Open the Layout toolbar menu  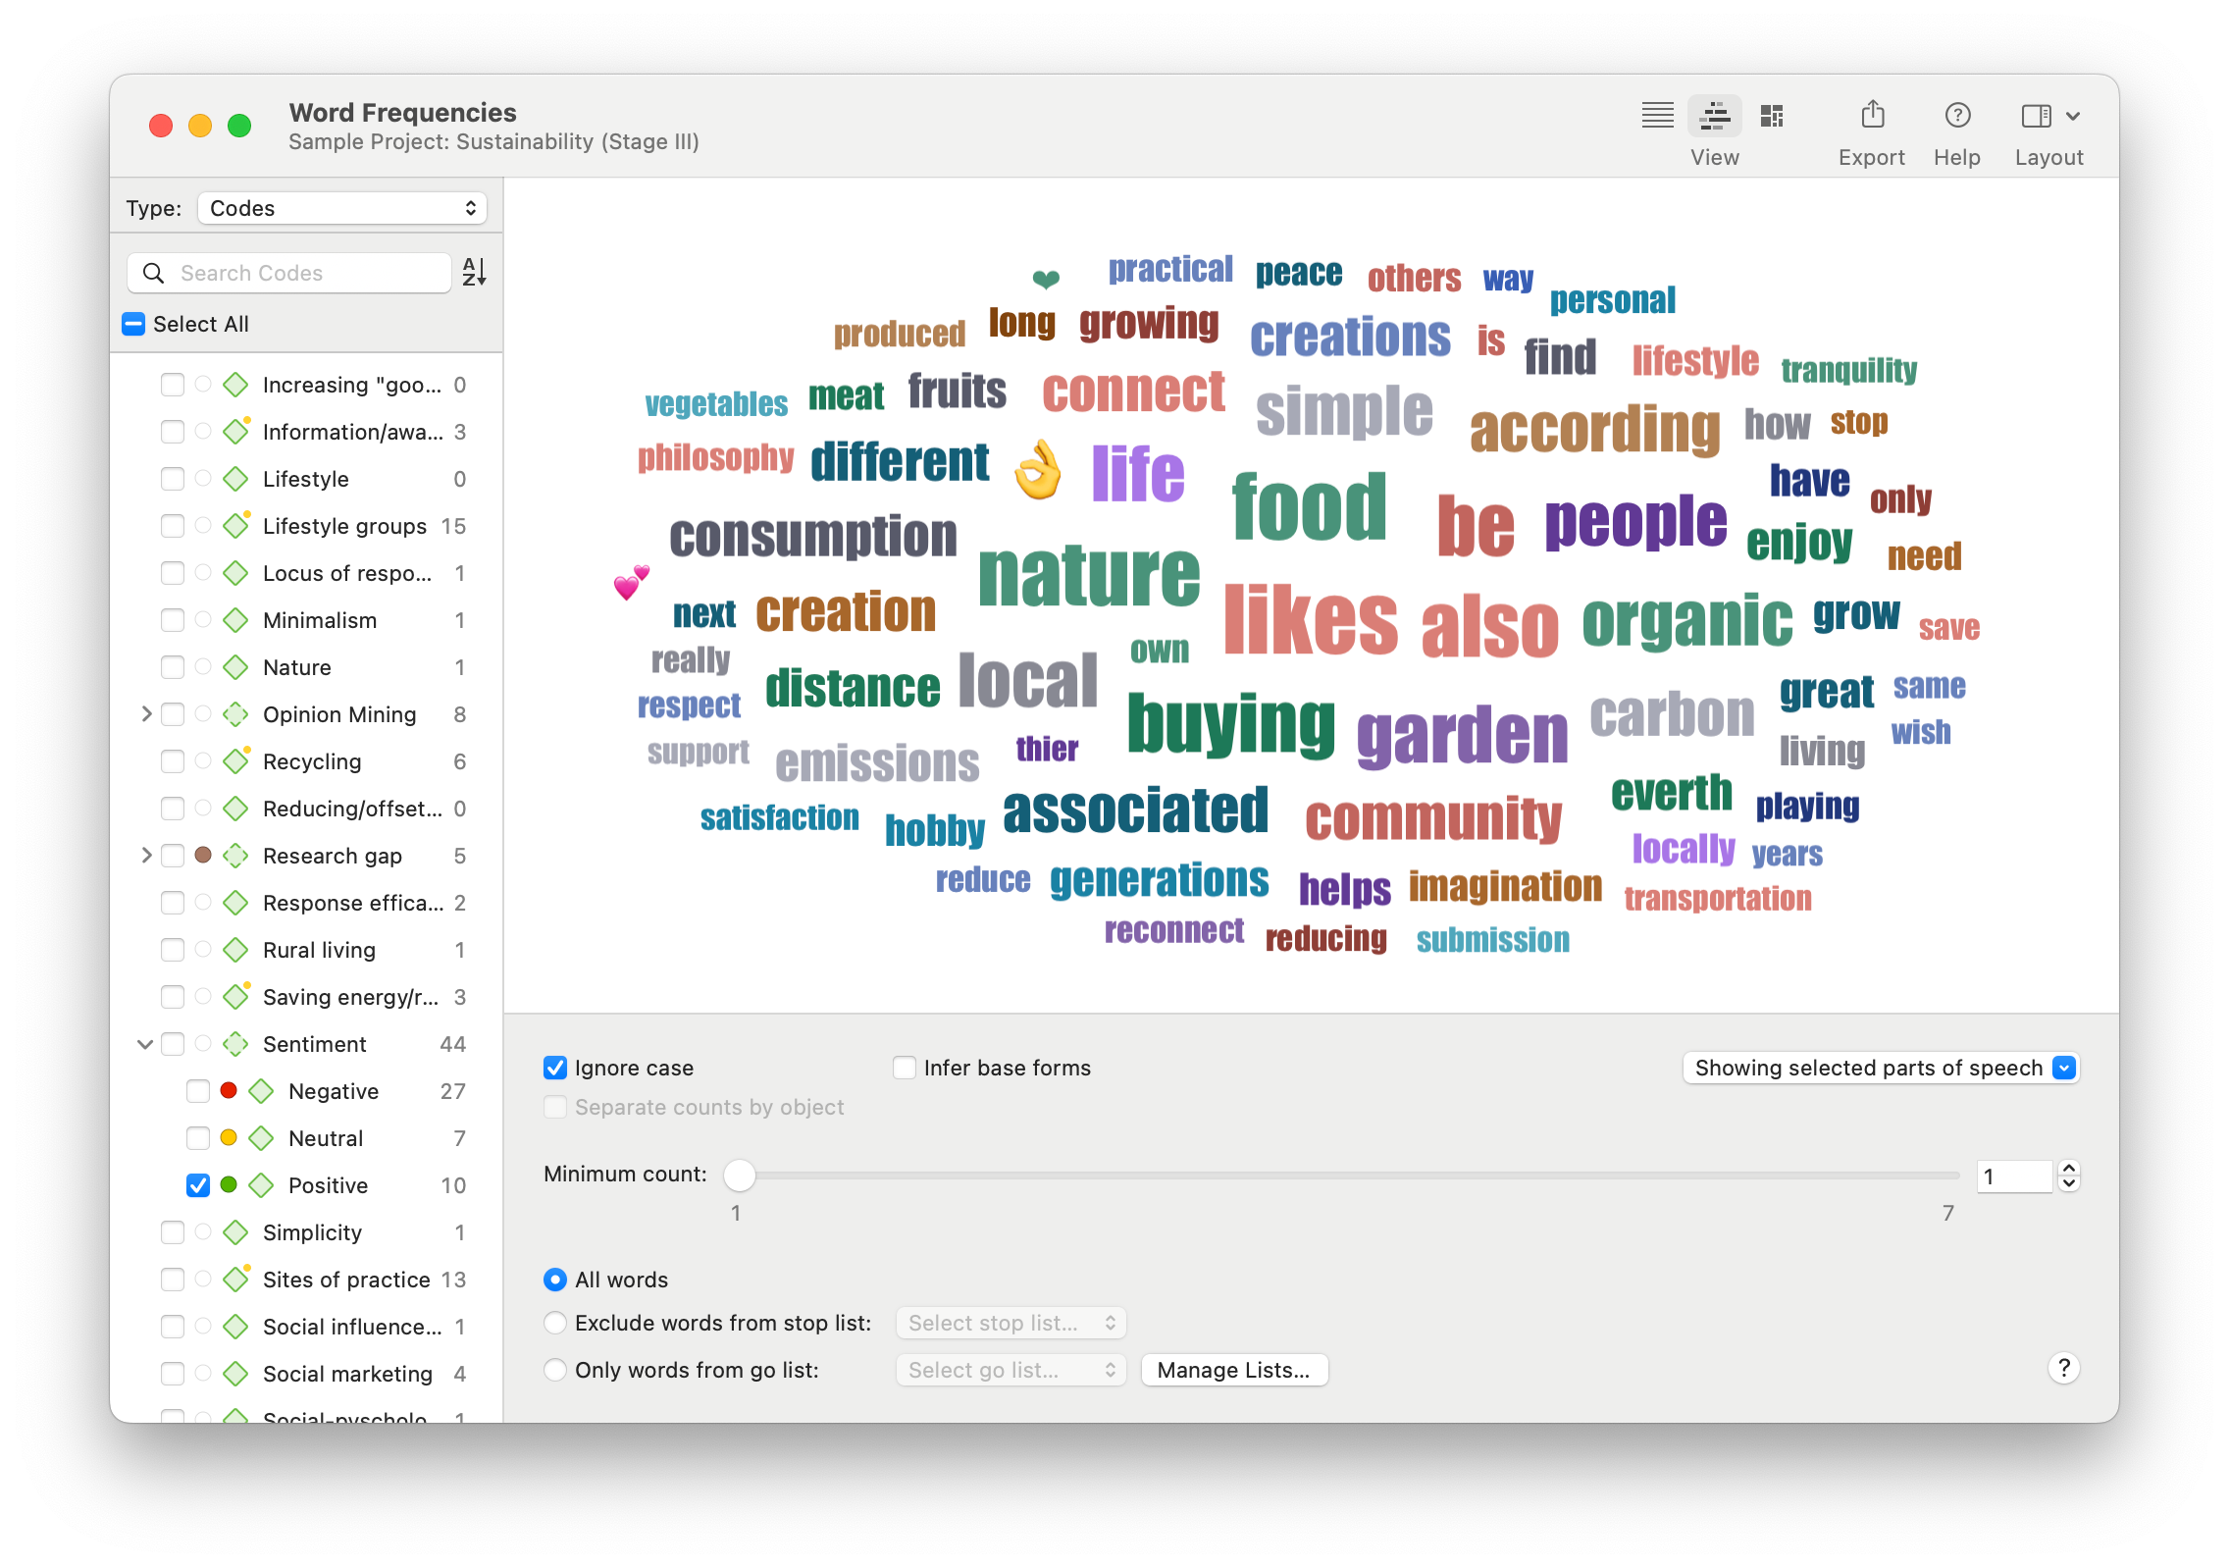[x=2049, y=116]
